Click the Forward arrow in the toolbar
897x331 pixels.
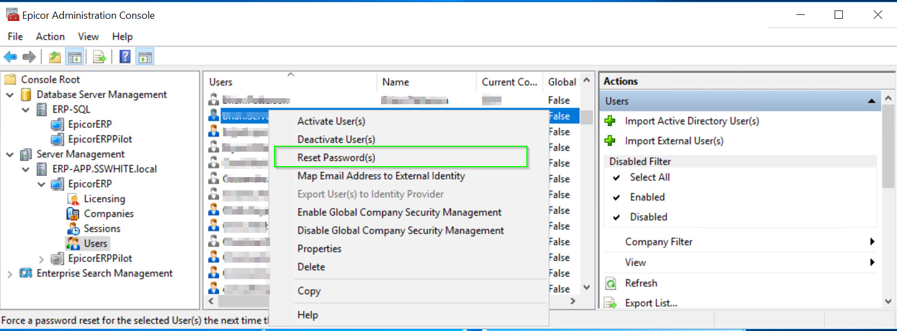pyautogui.click(x=29, y=57)
